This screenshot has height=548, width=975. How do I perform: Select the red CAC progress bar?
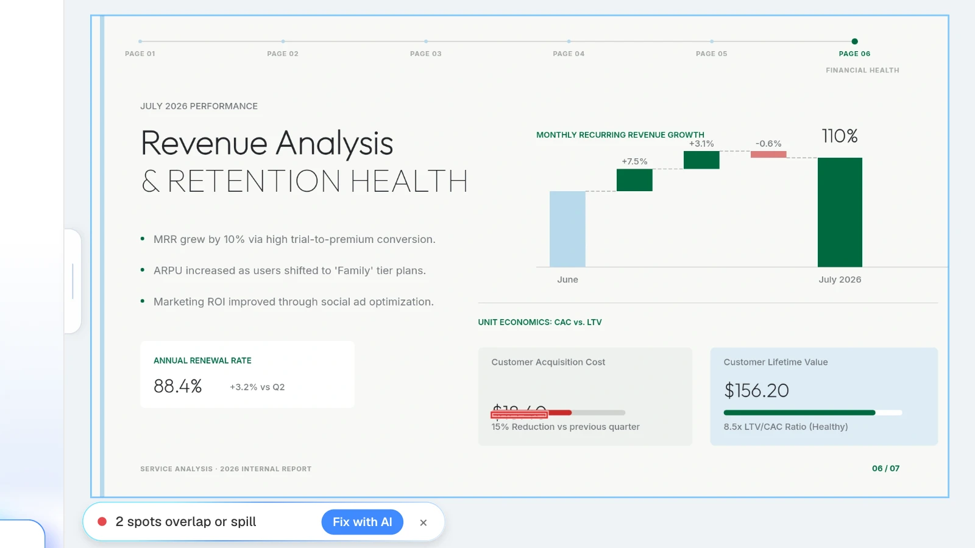click(x=531, y=413)
